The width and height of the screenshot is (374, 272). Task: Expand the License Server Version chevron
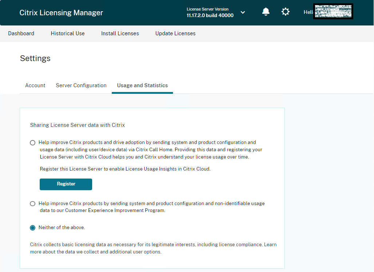coord(243,12)
